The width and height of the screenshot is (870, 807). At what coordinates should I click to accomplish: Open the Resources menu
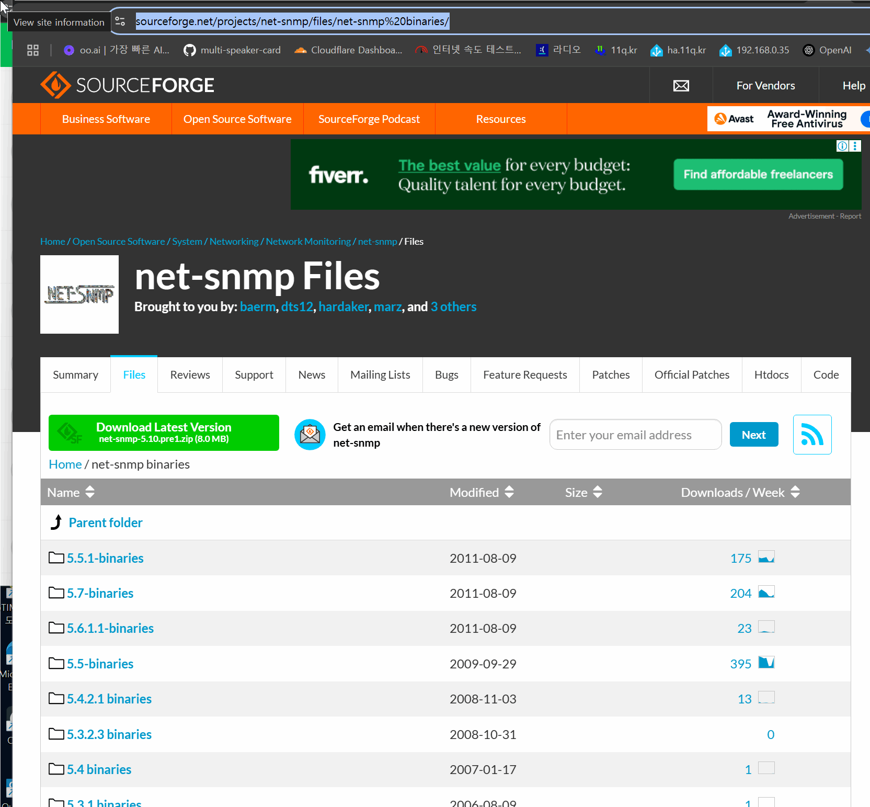(501, 119)
